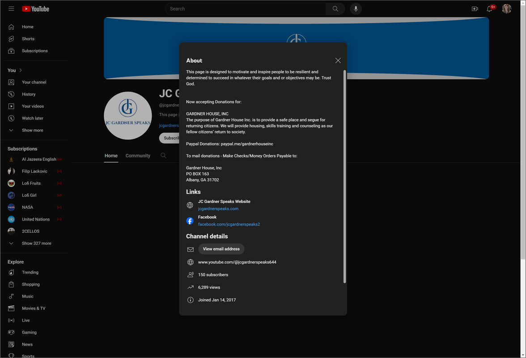
Task: Open facebook.com/jcgardnerspeaks2 link
Action: [x=229, y=225]
